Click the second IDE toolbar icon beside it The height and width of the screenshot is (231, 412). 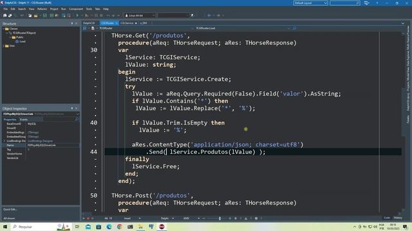pos(10,15)
